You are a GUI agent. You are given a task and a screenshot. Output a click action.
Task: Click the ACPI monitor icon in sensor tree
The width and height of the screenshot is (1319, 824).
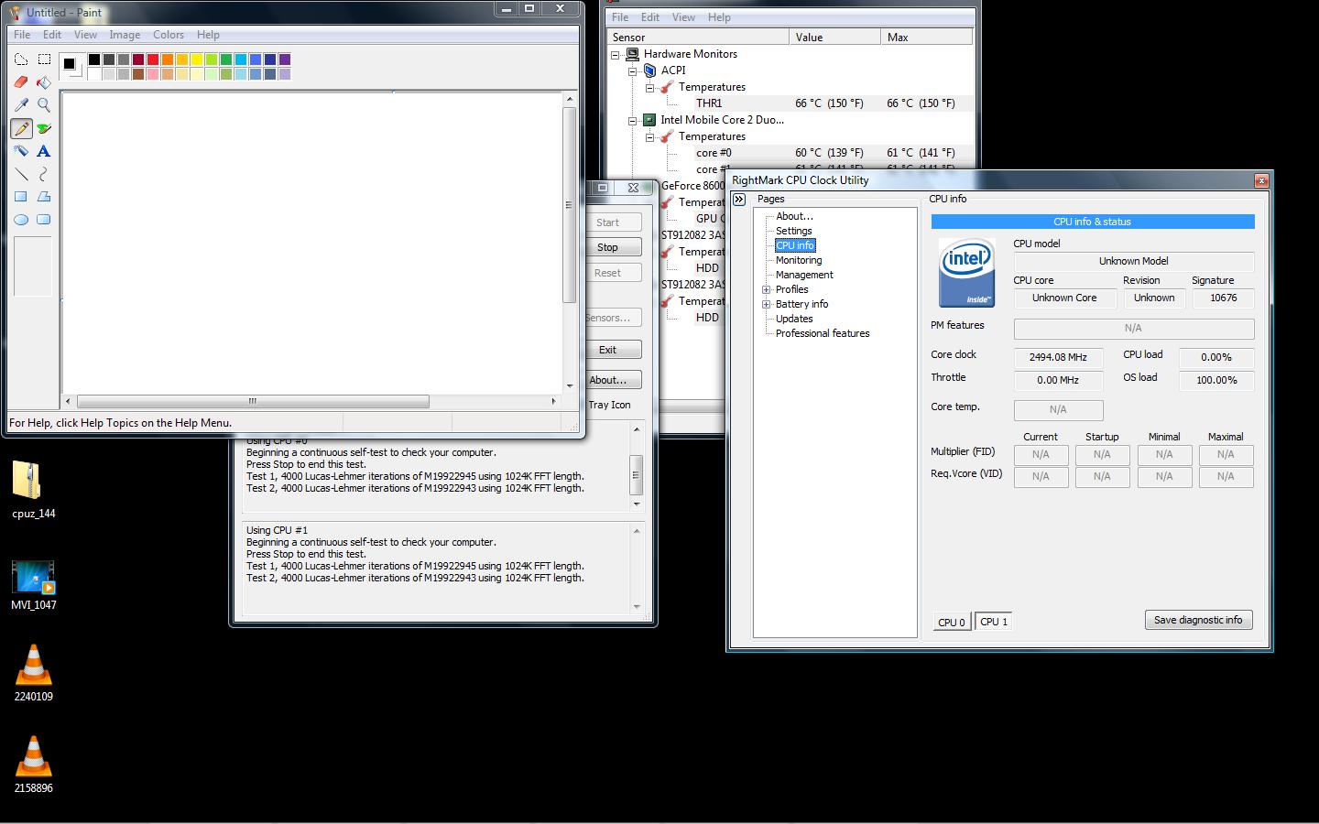coord(649,70)
